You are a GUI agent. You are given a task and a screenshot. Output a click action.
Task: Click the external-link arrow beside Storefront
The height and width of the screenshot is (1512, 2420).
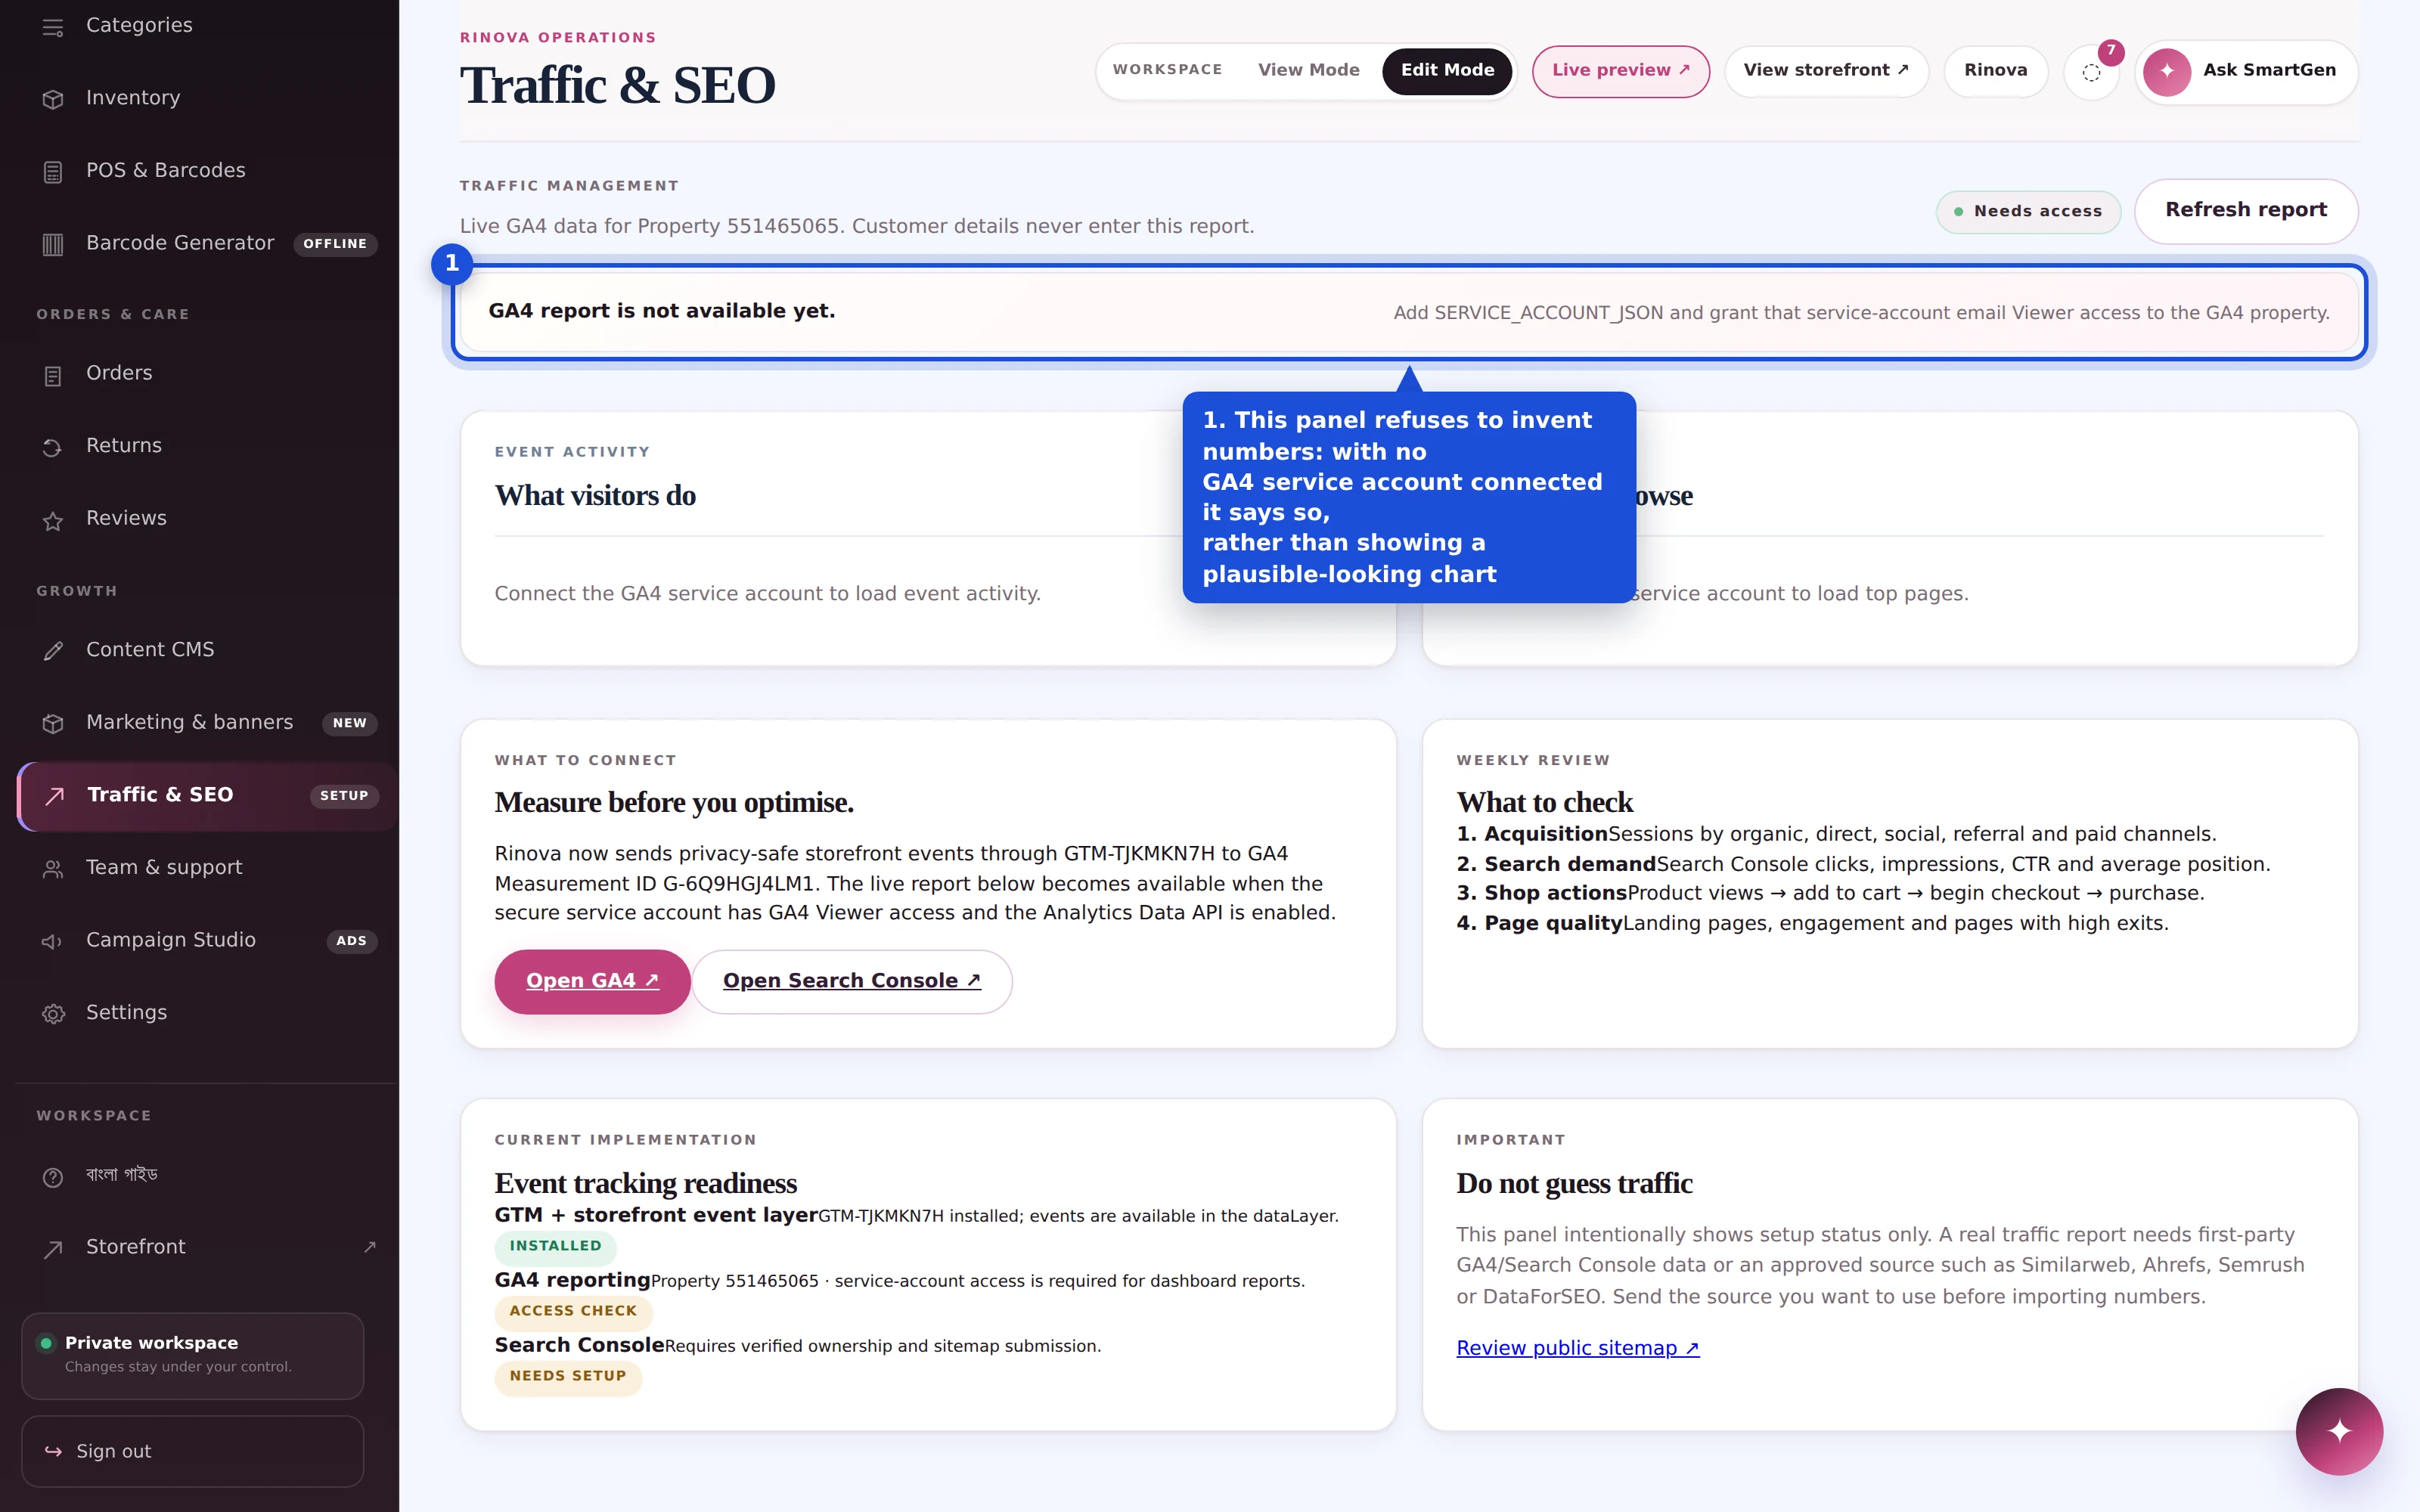point(370,1247)
